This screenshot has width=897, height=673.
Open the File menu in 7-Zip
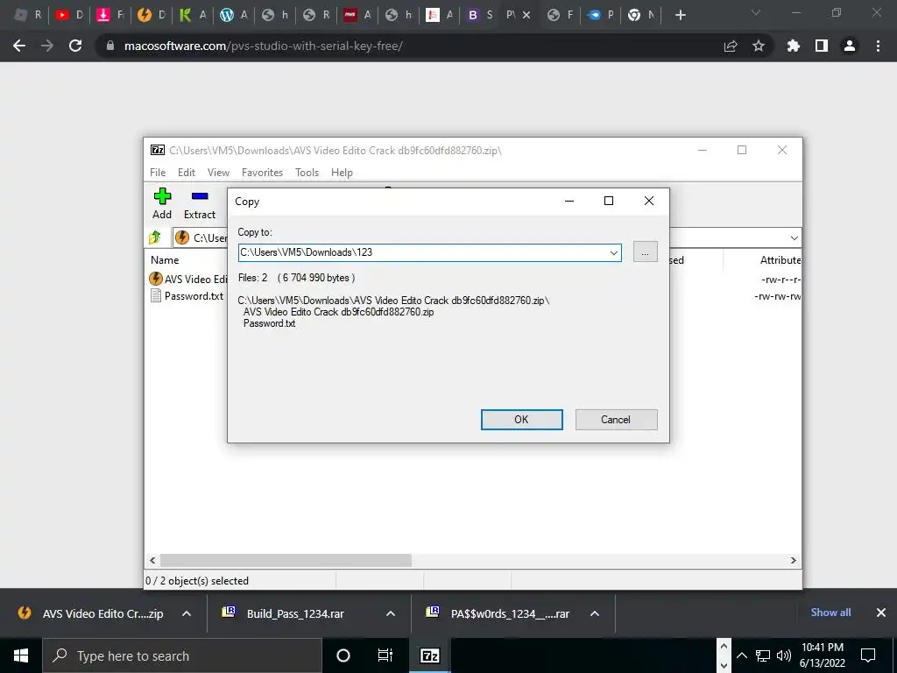coord(158,173)
